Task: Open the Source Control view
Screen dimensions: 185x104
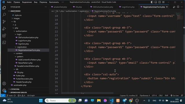Action: tap(4, 22)
